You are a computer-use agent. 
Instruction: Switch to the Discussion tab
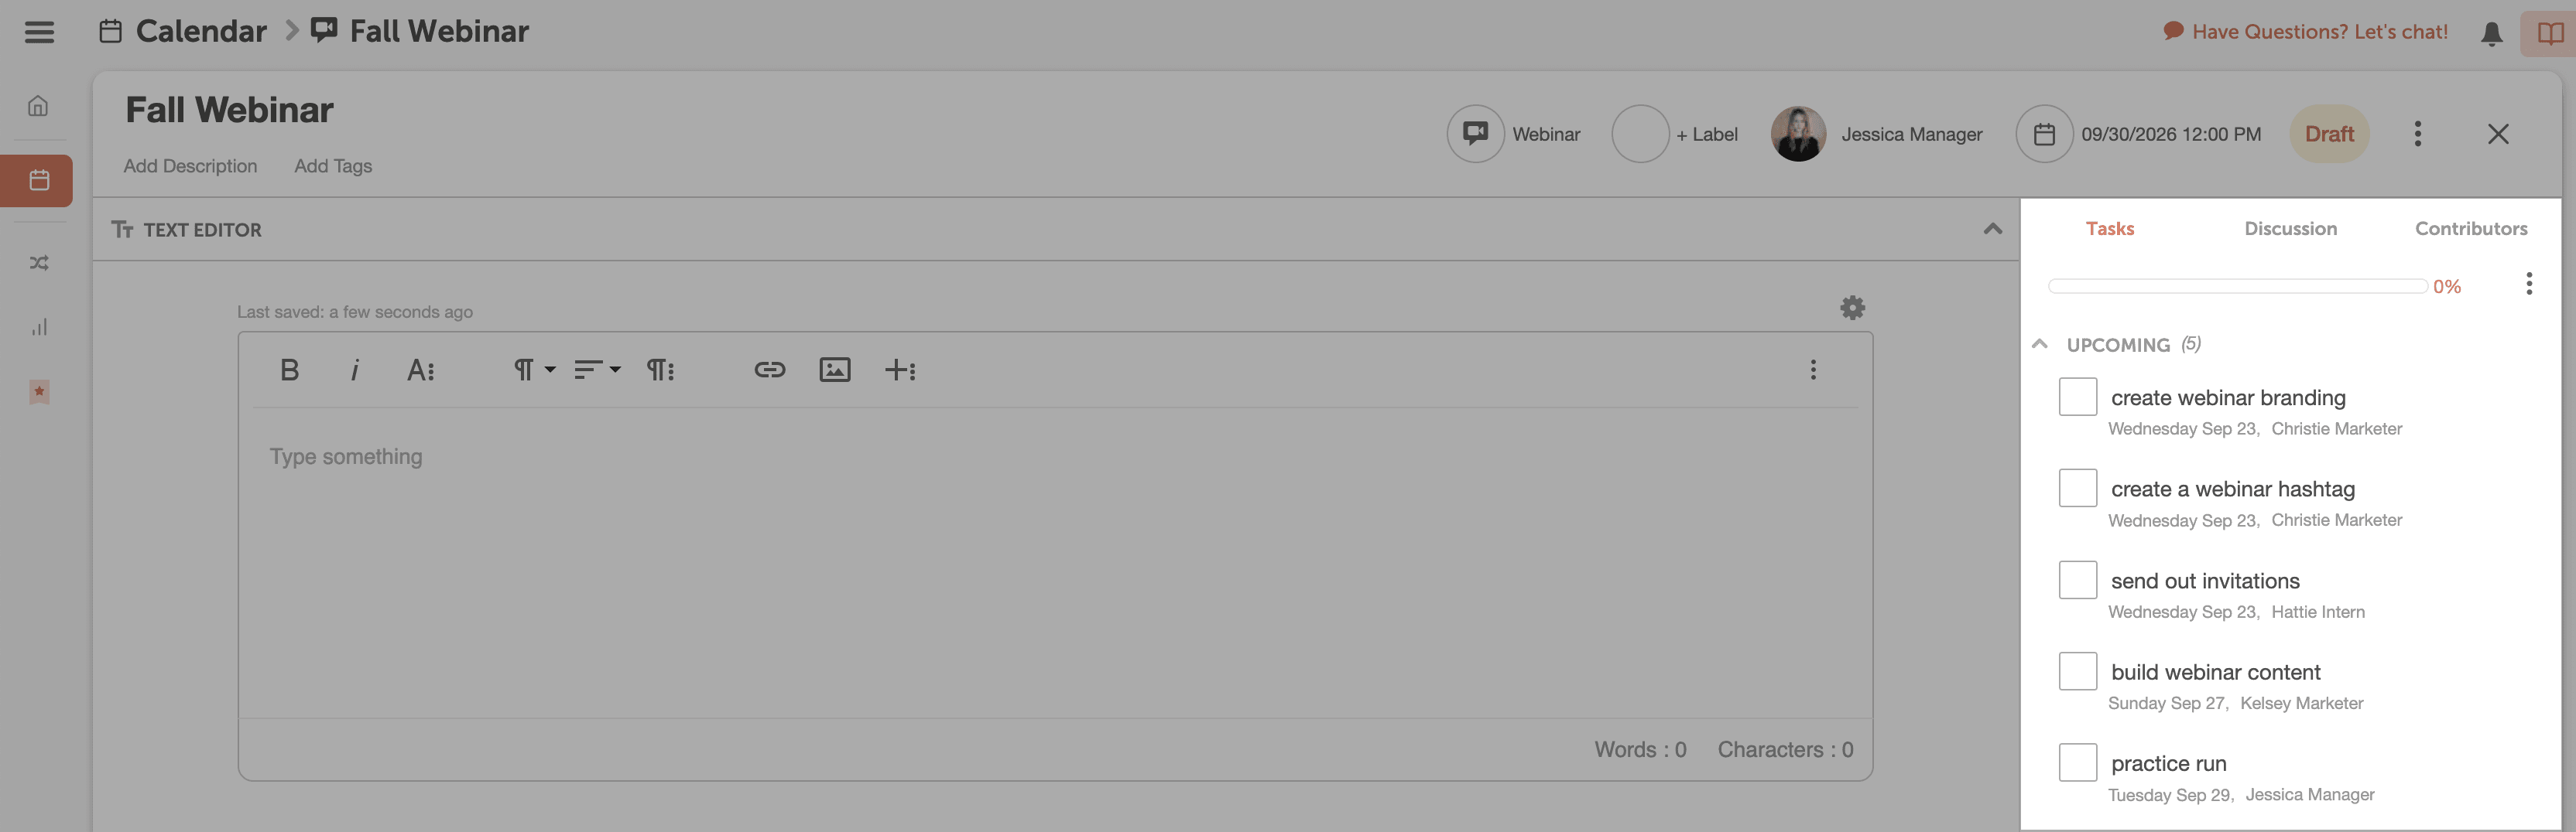[x=2290, y=229]
